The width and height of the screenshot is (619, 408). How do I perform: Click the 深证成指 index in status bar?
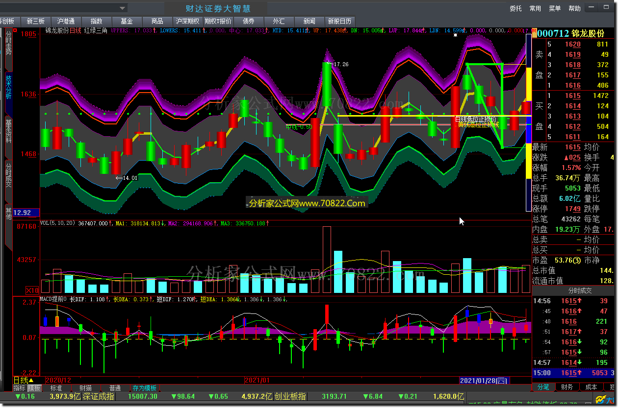tap(98, 396)
